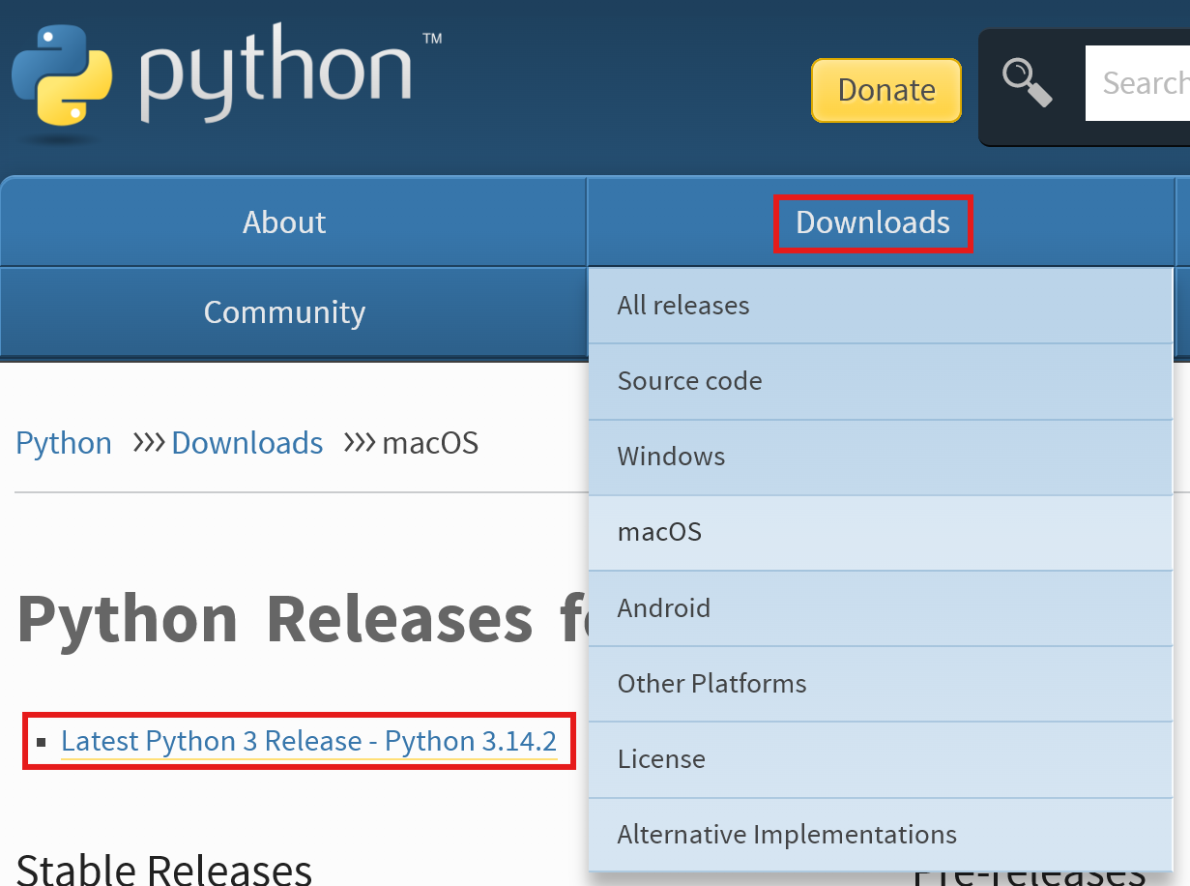
Task: Open the Community menu
Action: 283,311
